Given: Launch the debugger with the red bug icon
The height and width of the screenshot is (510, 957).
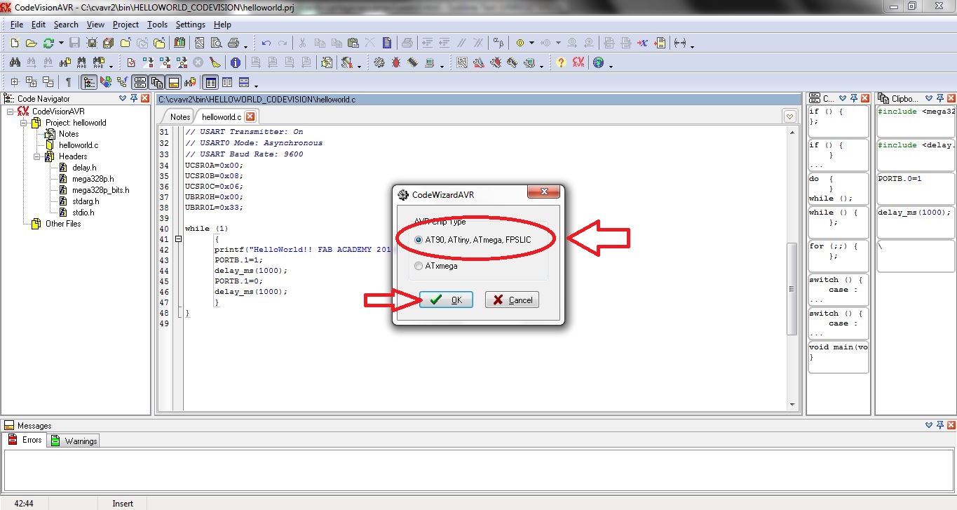Looking at the screenshot, I should click(396, 62).
